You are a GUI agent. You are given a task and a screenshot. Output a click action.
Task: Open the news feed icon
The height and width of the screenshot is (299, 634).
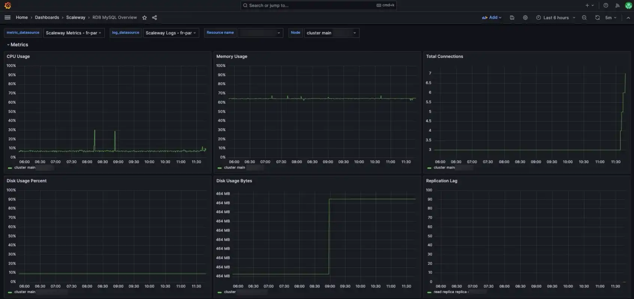(x=617, y=5)
